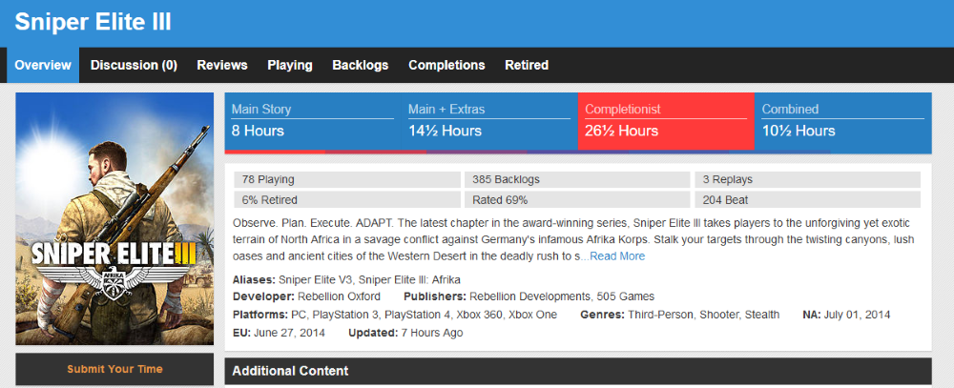This screenshot has width=954, height=388.
Task: Open the Overview tab
Action: pyautogui.click(x=43, y=65)
